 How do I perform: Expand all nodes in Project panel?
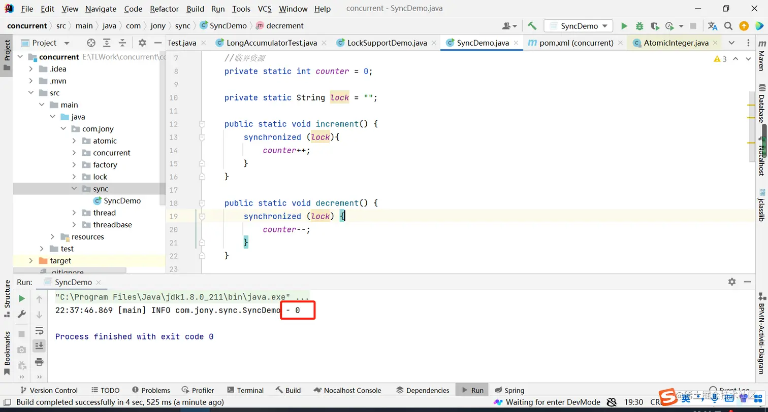click(x=107, y=43)
